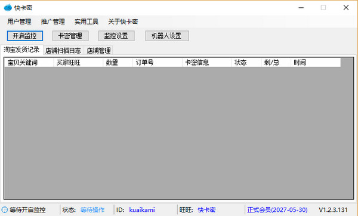Viewport: 358px width, 216px height.
Task: Open 监控设置 button
Action: coord(116,36)
